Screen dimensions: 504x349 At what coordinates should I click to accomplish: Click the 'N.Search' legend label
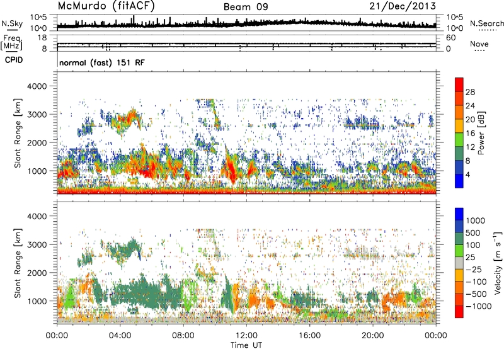[486, 23]
